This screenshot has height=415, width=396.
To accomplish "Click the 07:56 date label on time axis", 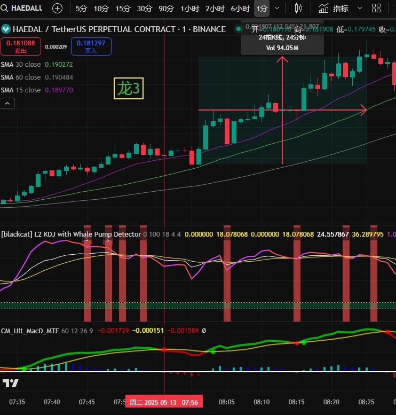I will pos(164,402).
